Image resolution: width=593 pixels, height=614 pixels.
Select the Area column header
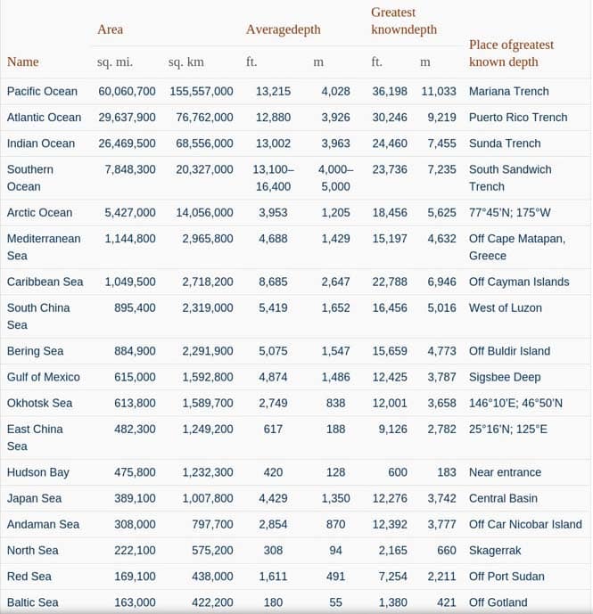[x=111, y=29]
